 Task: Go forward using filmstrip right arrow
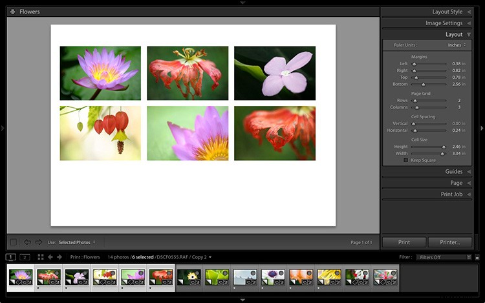pyautogui.click(x=59, y=257)
